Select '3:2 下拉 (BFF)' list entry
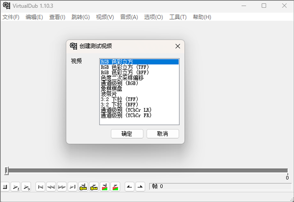 [139, 104]
